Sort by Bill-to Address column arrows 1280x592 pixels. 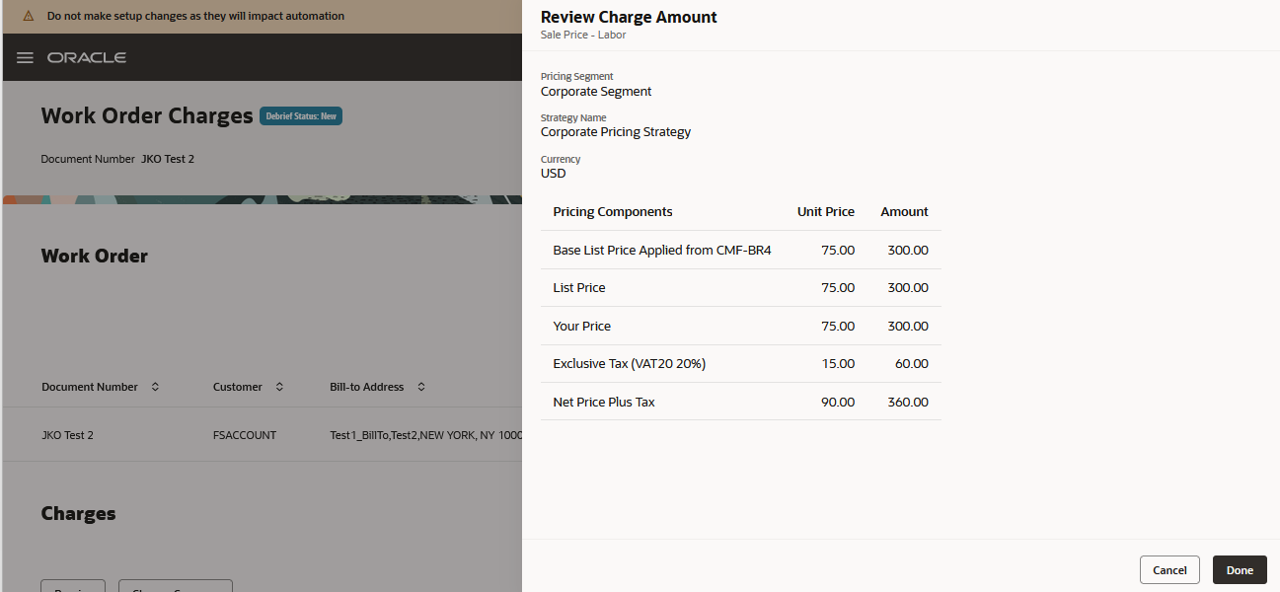[x=421, y=387]
